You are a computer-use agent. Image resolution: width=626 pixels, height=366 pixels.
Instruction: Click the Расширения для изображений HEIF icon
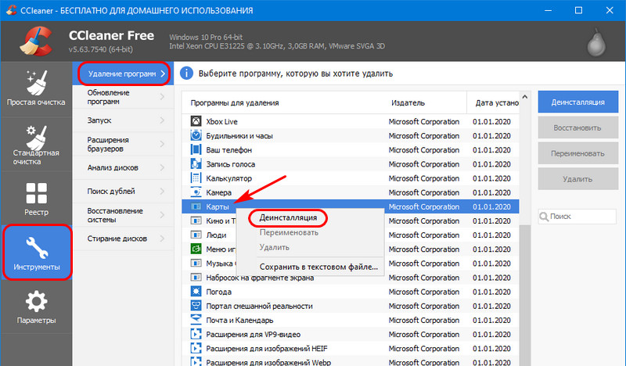(x=196, y=348)
